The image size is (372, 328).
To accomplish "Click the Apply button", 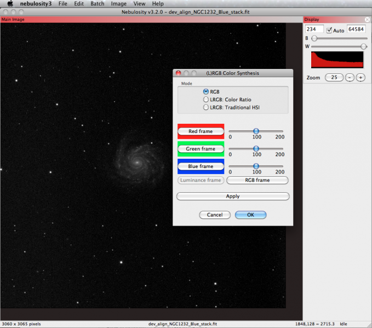I will pyautogui.click(x=233, y=196).
